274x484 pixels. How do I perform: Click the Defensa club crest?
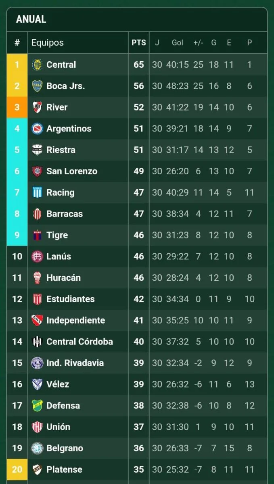click(37, 405)
